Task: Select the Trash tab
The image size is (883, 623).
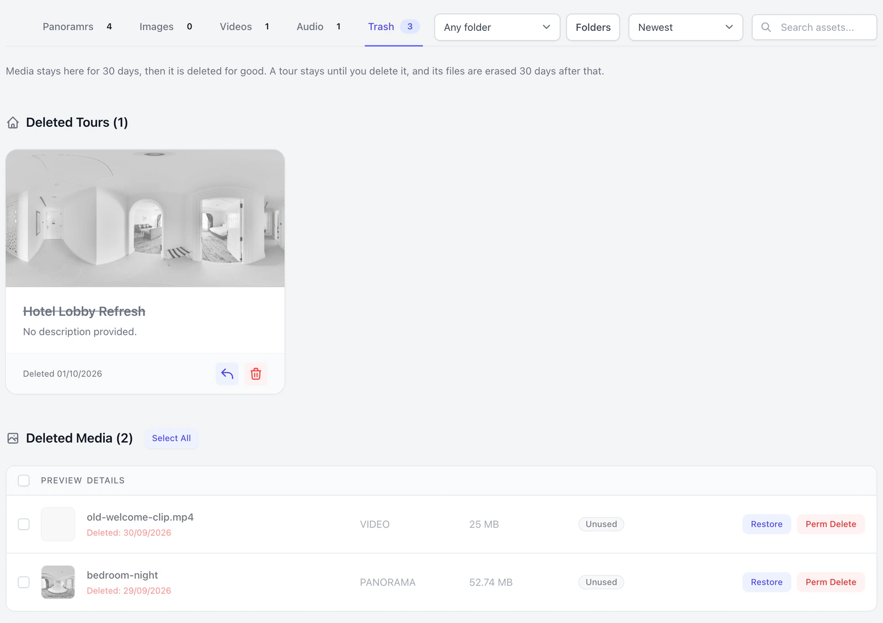Action: point(393,26)
